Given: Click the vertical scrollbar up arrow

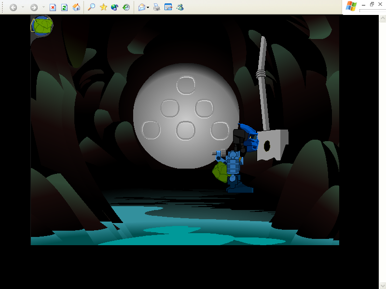Looking at the screenshot, I should 382,18.
